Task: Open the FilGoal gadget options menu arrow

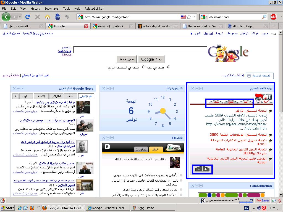Action: click(x=112, y=138)
